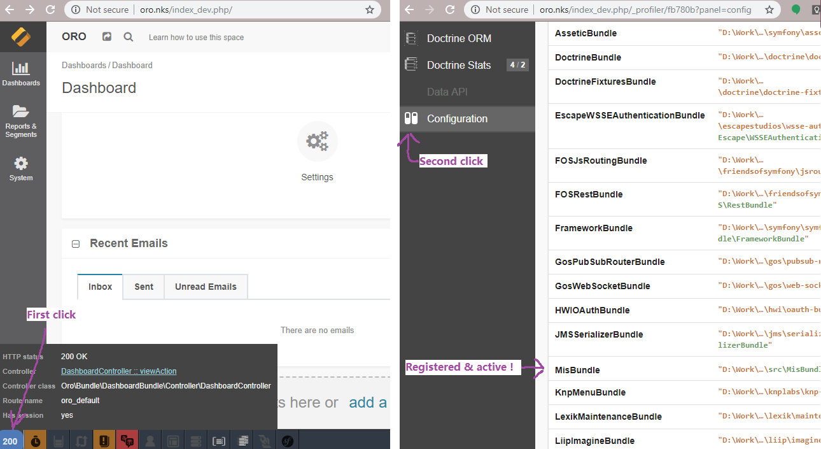Open the Configuration profiler panel
821x449 pixels.
[467, 118]
